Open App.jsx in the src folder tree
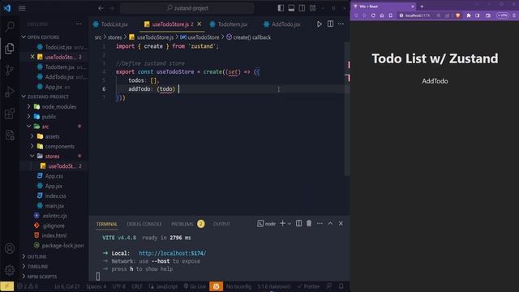The height and width of the screenshot is (292, 519). (54, 186)
